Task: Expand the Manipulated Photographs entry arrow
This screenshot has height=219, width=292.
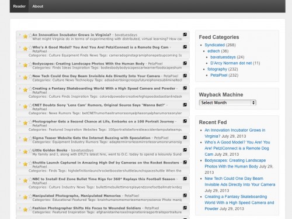Action: 20,196
